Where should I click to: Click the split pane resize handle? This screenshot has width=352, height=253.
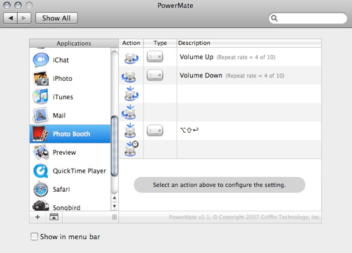click(x=114, y=217)
